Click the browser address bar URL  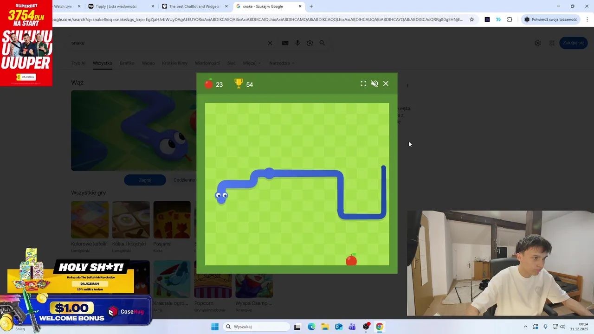click(x=258, y=19)
